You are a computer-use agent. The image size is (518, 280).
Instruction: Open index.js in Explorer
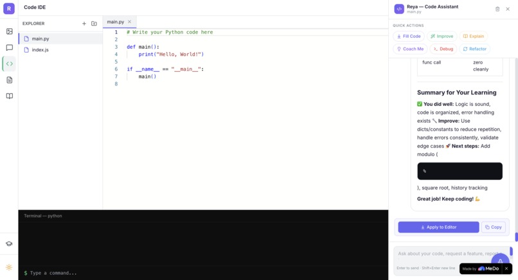pyautogui.click(x=60, y=50)
